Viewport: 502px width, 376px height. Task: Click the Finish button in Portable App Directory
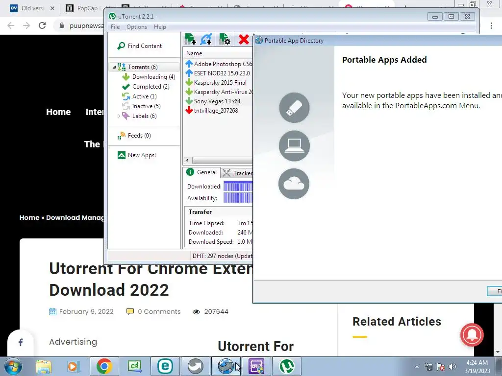click(x=494, y=291)
